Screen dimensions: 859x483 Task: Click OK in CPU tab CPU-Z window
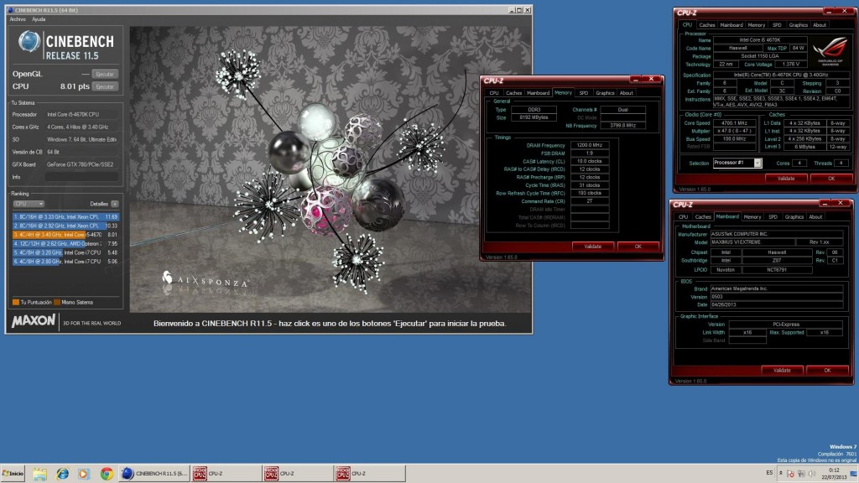click(x=831, y=179)
